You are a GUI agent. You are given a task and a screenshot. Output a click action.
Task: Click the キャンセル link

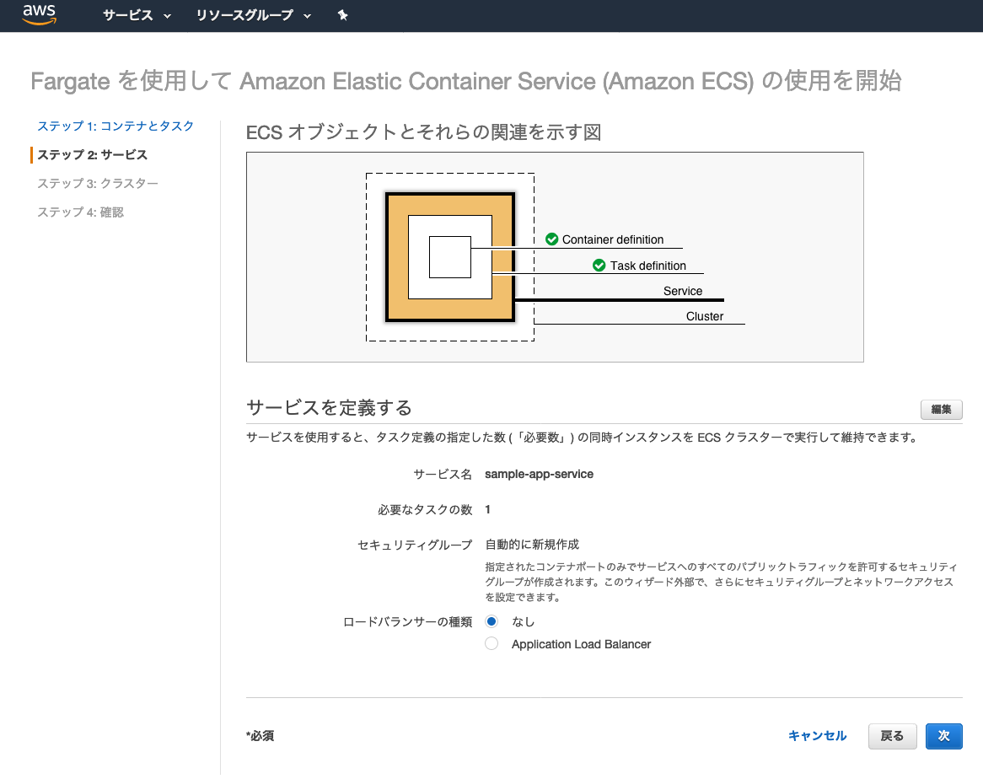click(x=816, y=735)
